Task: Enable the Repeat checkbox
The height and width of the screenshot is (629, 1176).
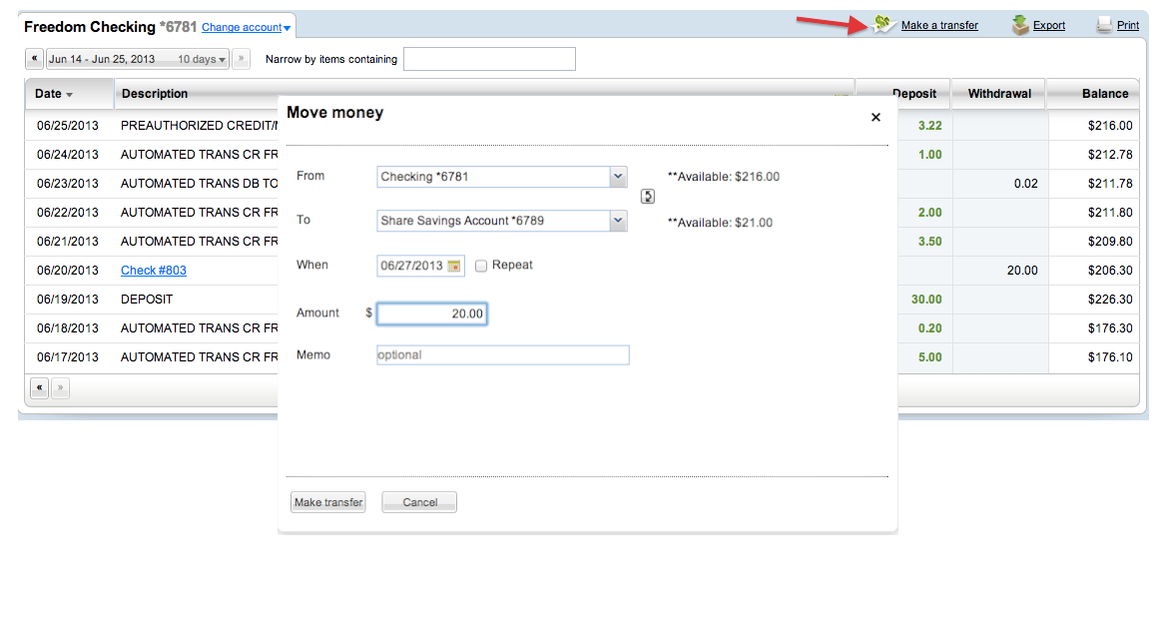Action: (x=481, y=266)
